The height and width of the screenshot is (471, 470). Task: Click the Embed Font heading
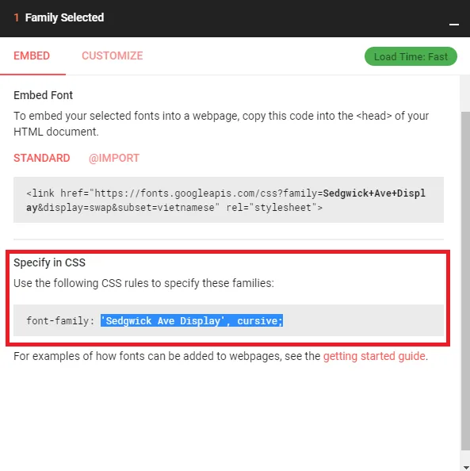coord(43,95)
